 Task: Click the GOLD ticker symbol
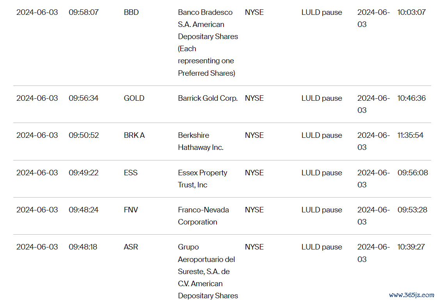(x=134, y=98)
